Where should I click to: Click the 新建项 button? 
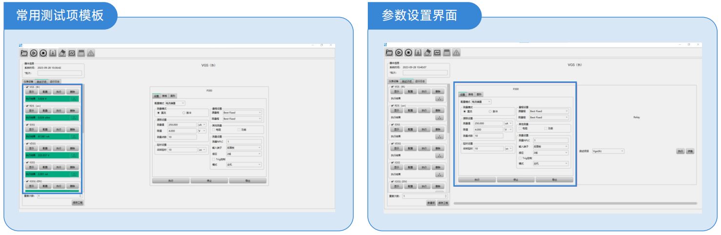(431, 203)
